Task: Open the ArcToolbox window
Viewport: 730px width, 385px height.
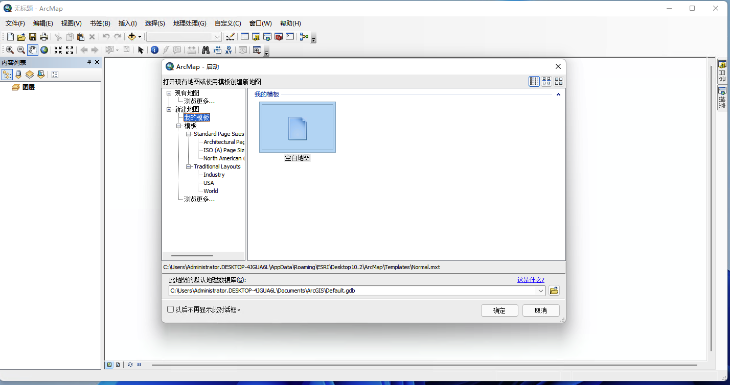Action: click(x=278, y=36)
